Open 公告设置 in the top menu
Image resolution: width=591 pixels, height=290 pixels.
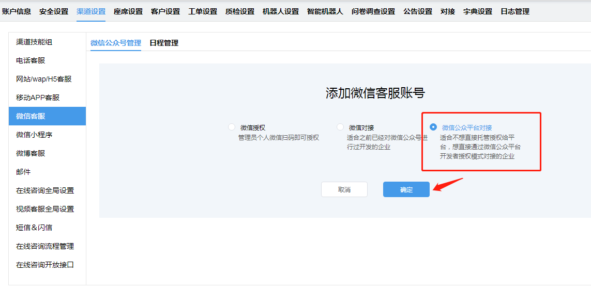tap(418, 12)
